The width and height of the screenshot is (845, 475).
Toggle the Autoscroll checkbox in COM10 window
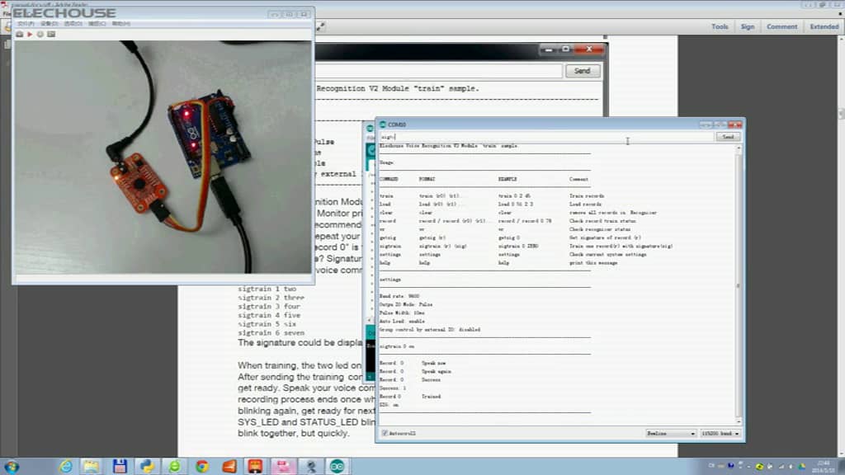385,433
